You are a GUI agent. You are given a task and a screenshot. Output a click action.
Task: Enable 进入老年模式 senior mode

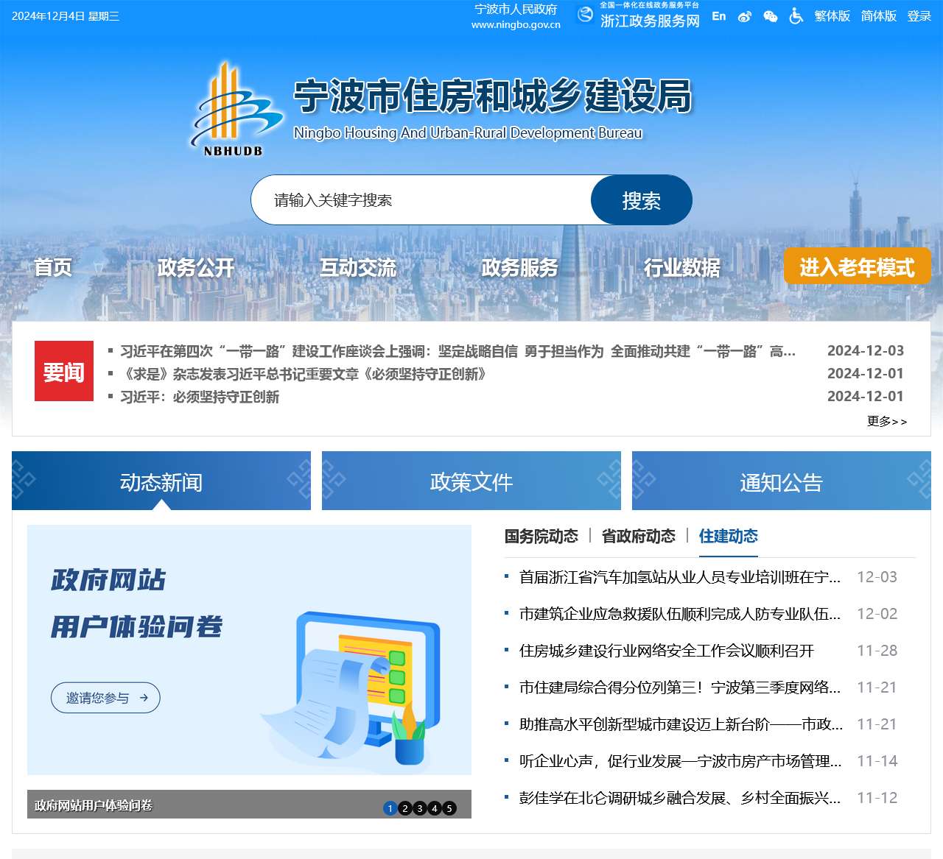point(858,266)
